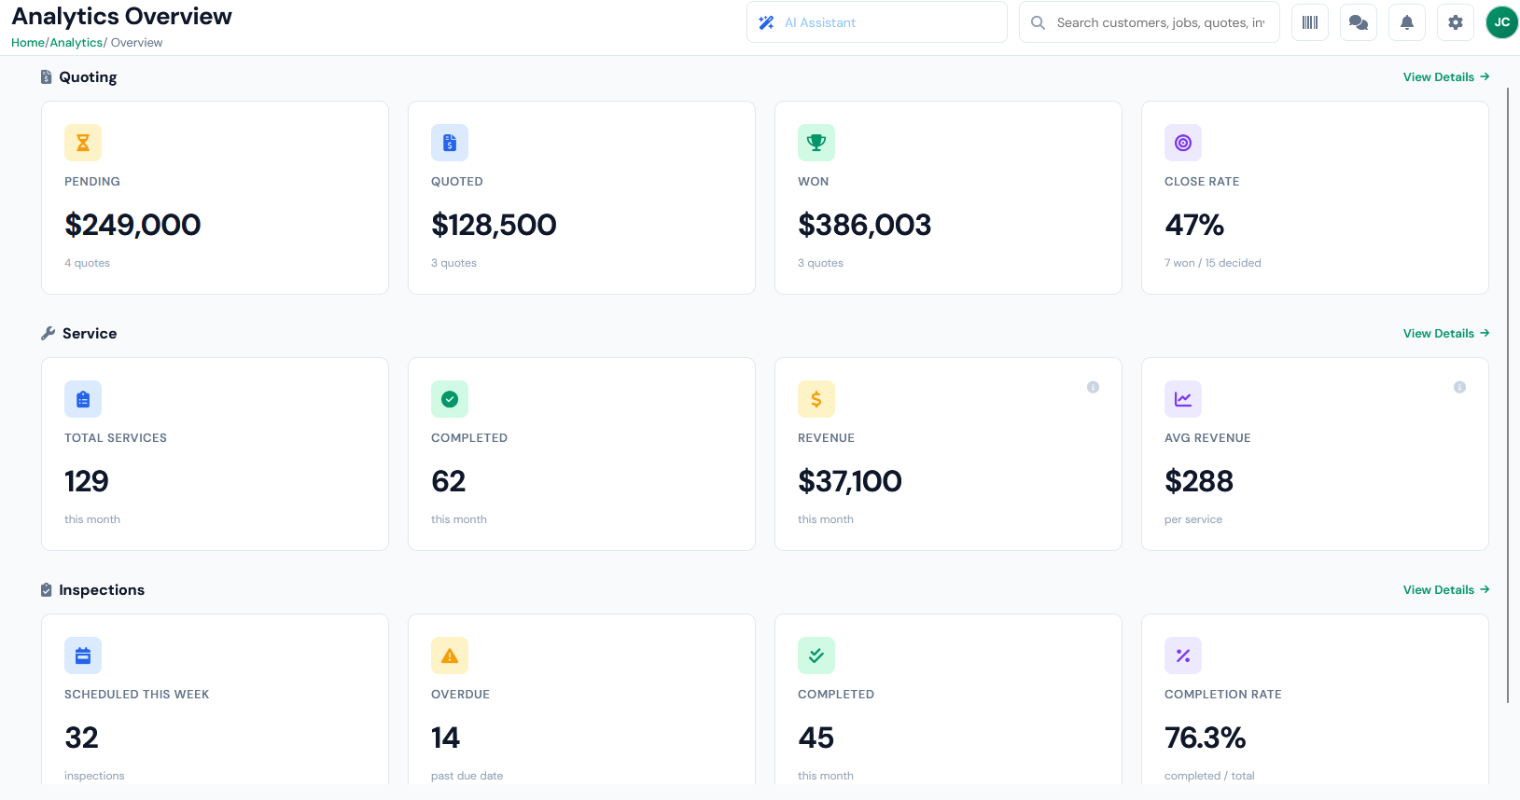Click the Inspections Completed double-check icon
The image size is (1520, 800).
(x=816, y=655)
